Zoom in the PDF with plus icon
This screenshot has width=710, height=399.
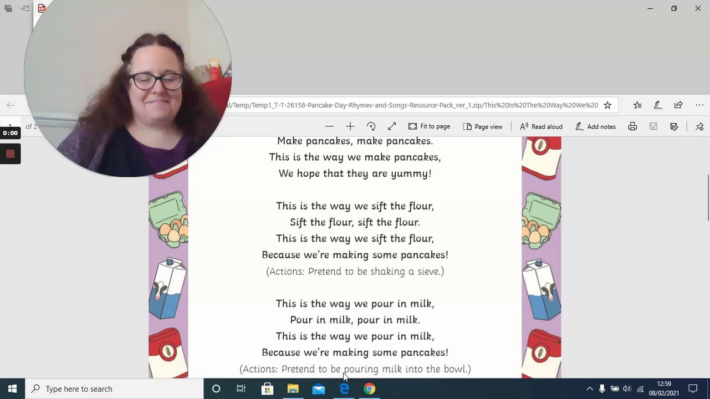350,126
